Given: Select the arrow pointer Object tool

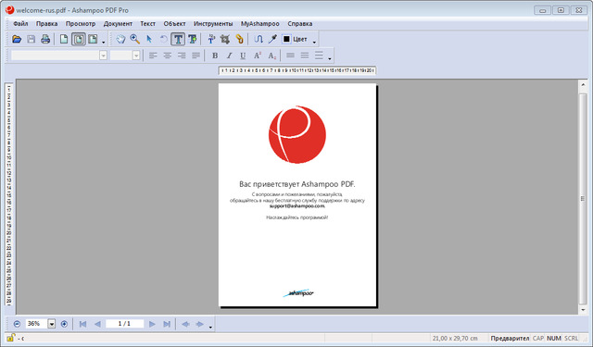Looking at the screenshot, I should click(x=149, y=39).
